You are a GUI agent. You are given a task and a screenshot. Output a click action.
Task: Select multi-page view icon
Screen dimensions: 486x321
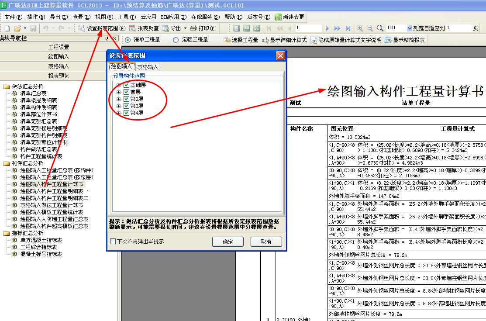point(257,28)
